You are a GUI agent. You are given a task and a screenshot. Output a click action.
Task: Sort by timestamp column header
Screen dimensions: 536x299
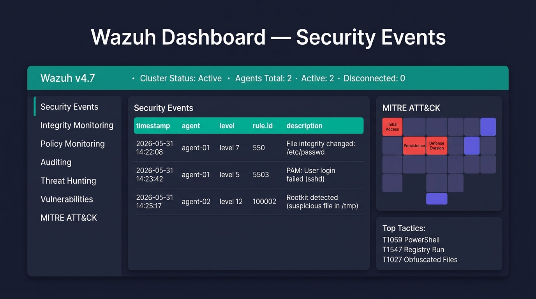[153, 126]
